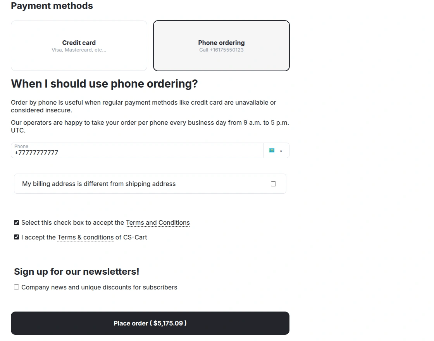434x341 pixels.
Task: Open the "Terms & conditions" of CS-Cart link
Action: [85, 237]
